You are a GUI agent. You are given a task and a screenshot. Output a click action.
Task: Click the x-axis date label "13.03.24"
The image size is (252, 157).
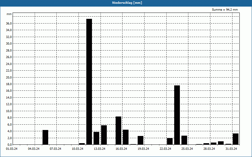pyautogui.click(x=100, y=149)
